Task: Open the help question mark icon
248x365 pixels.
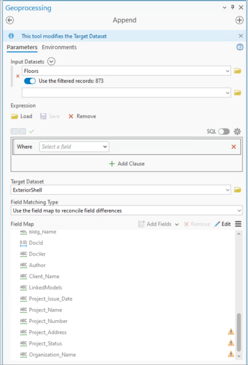Action: (x=240, y=47)
